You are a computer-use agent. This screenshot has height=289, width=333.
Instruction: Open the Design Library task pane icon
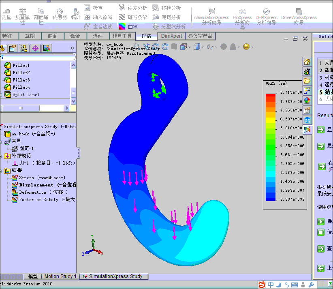307,71
